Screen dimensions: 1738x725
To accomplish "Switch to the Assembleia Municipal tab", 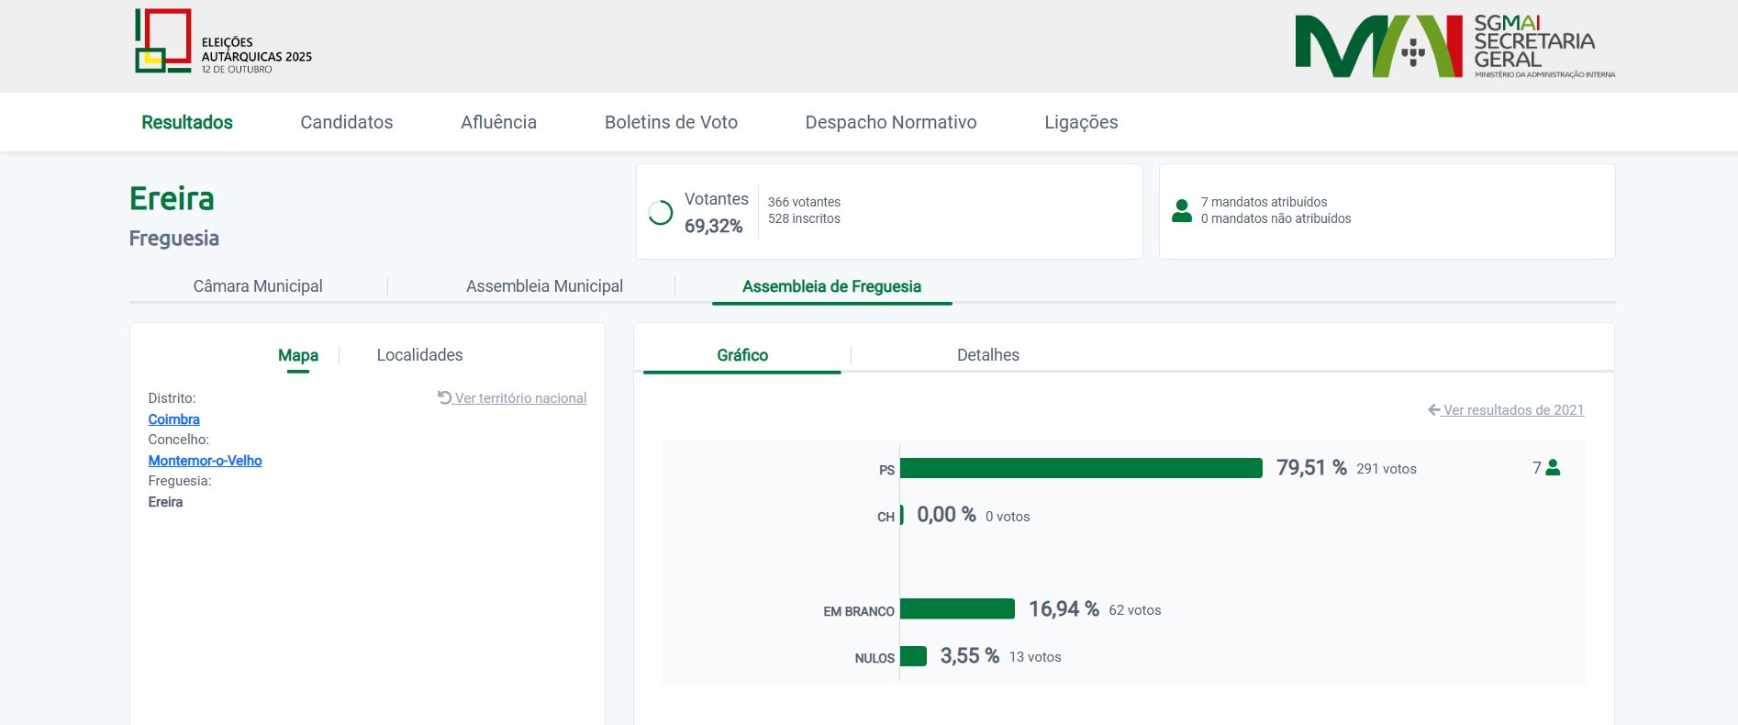I will pos(544,286).
